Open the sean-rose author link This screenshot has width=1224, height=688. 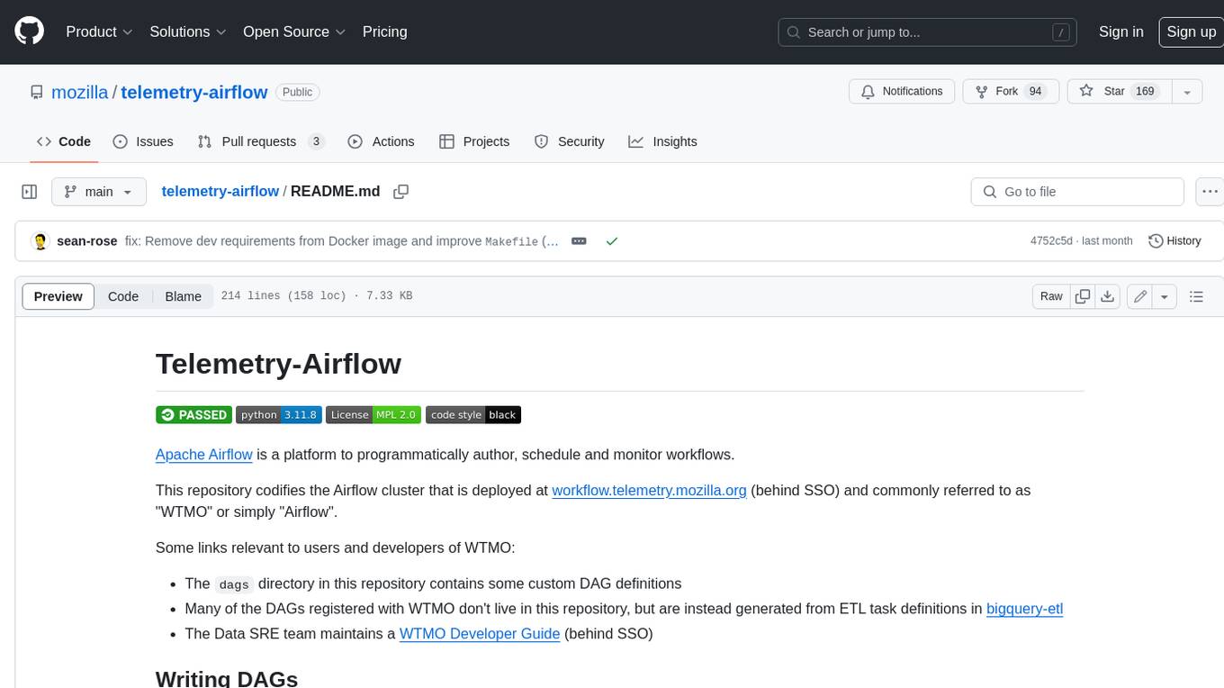pyautogui.click(x=86, y=241)
